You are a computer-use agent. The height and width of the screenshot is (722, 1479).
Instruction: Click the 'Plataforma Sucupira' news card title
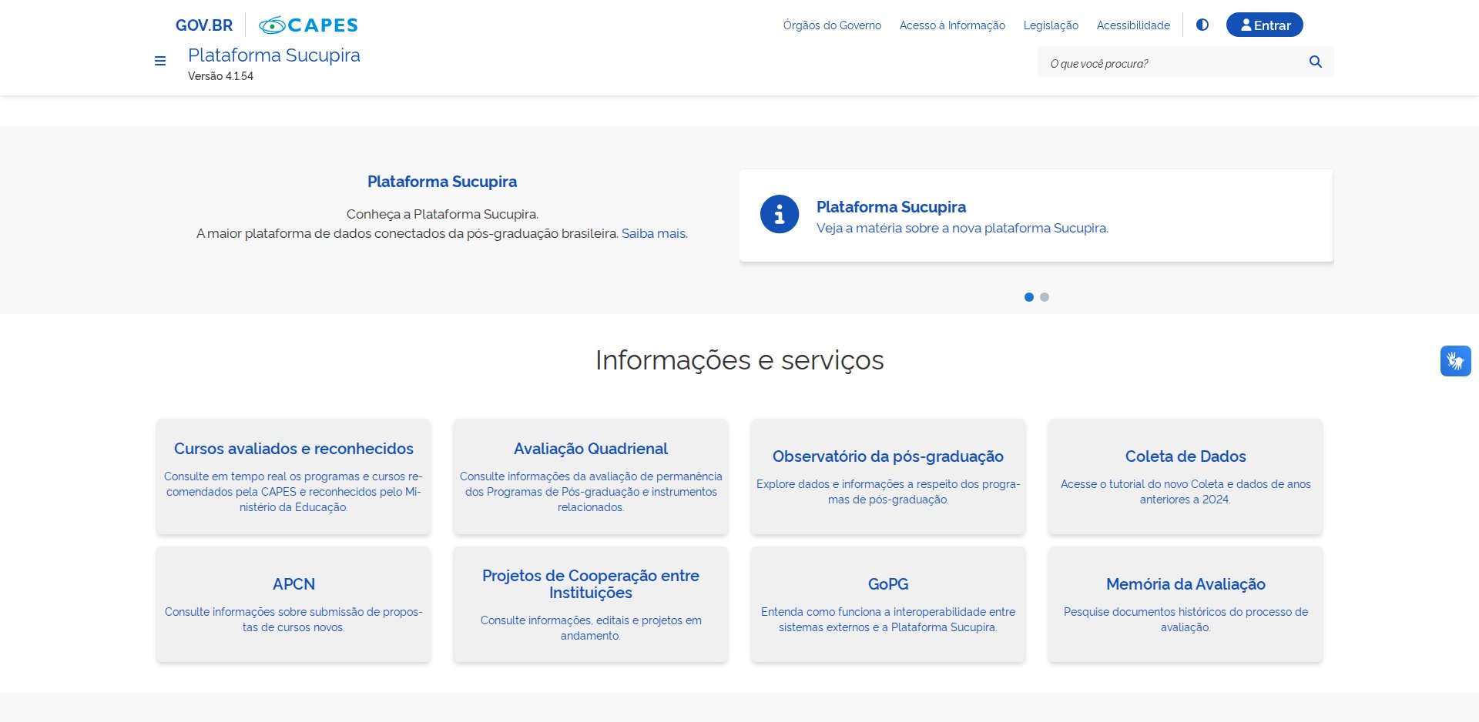(891, 207)
